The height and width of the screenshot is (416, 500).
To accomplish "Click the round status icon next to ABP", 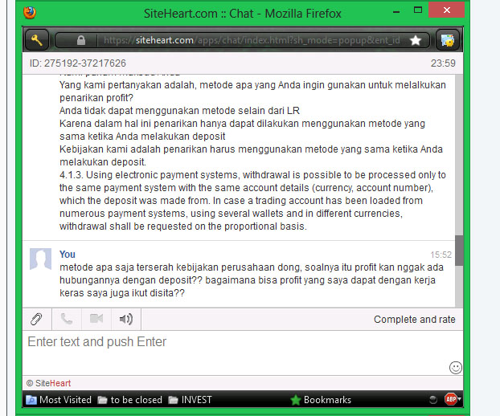I will pos(433,399).
